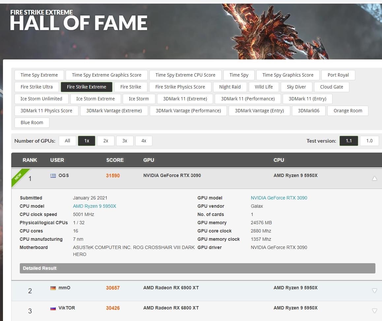The width and height of the screenshot is (382, 321).
Task: Click username VikTOR in rank 3
Action: coord(67,308)
